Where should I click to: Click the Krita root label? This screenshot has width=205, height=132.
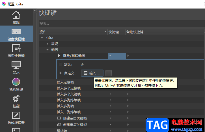pos(49,38)
